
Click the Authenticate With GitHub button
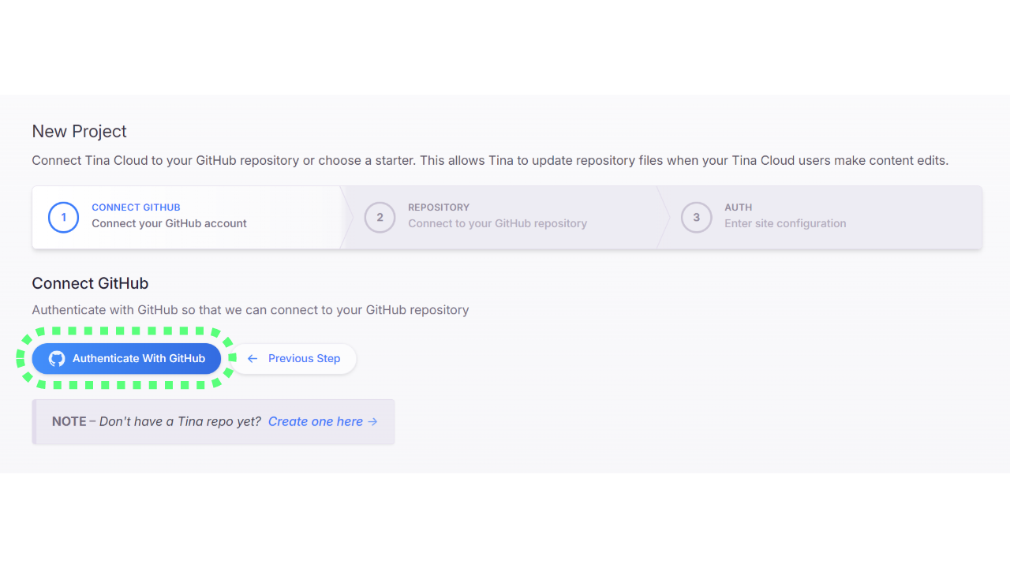point(126,358)
